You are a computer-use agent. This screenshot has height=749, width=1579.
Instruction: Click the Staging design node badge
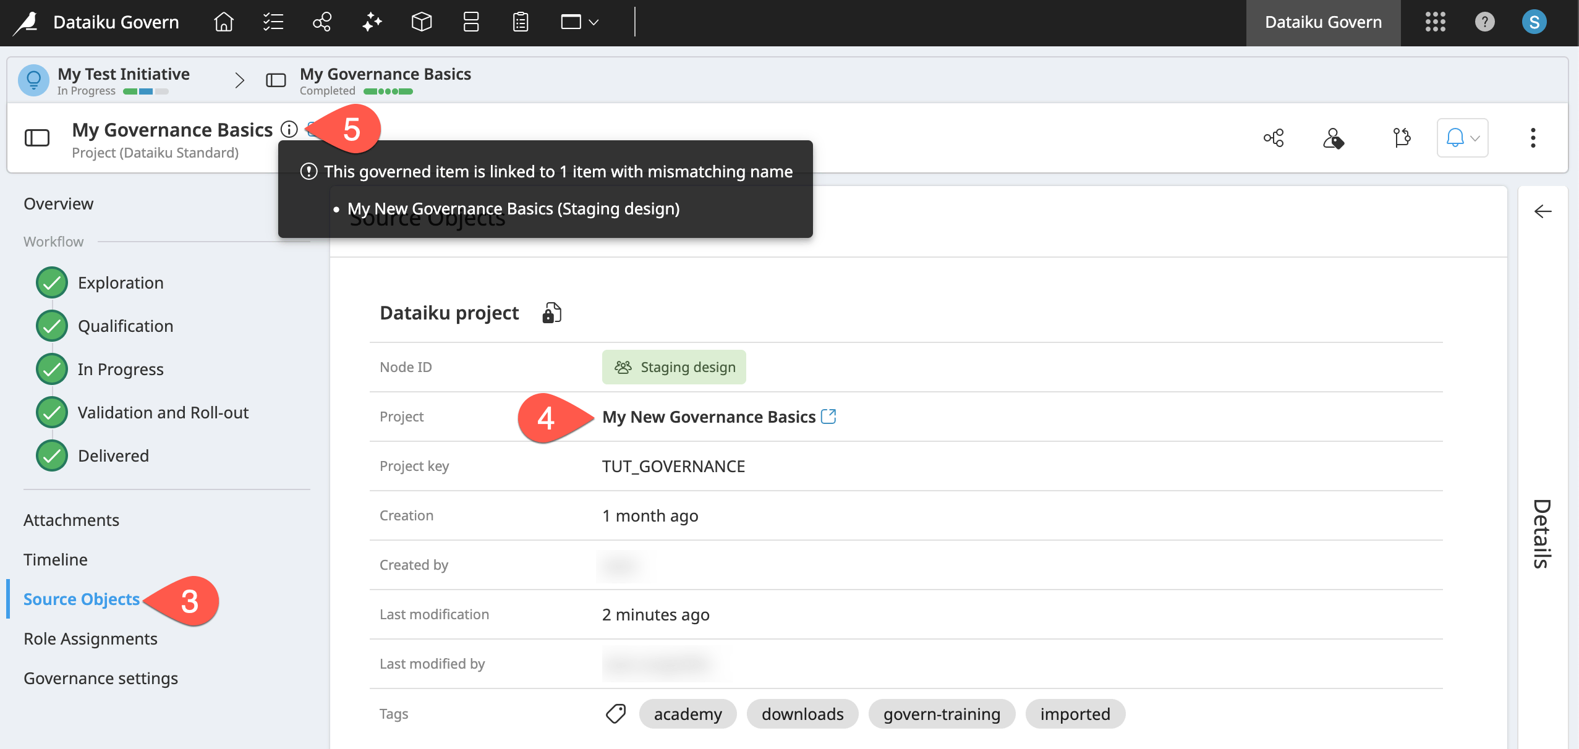(673, 366)
